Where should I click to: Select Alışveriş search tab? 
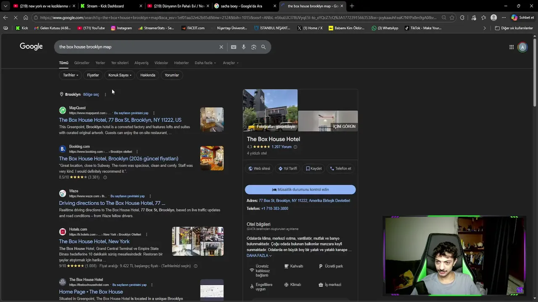point(141,63)
